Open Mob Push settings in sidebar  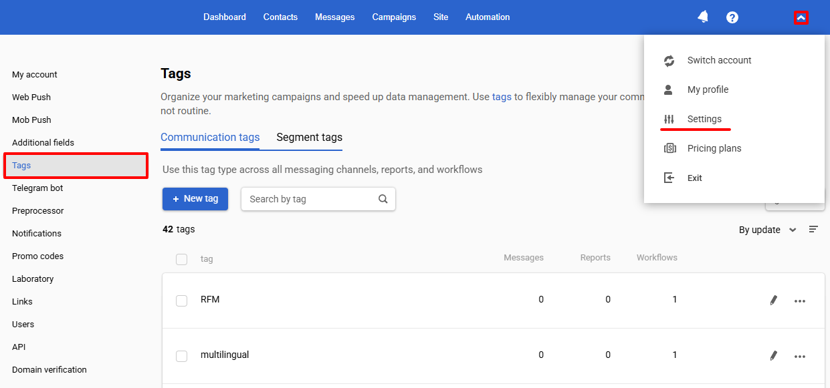(x=31, y=120)
